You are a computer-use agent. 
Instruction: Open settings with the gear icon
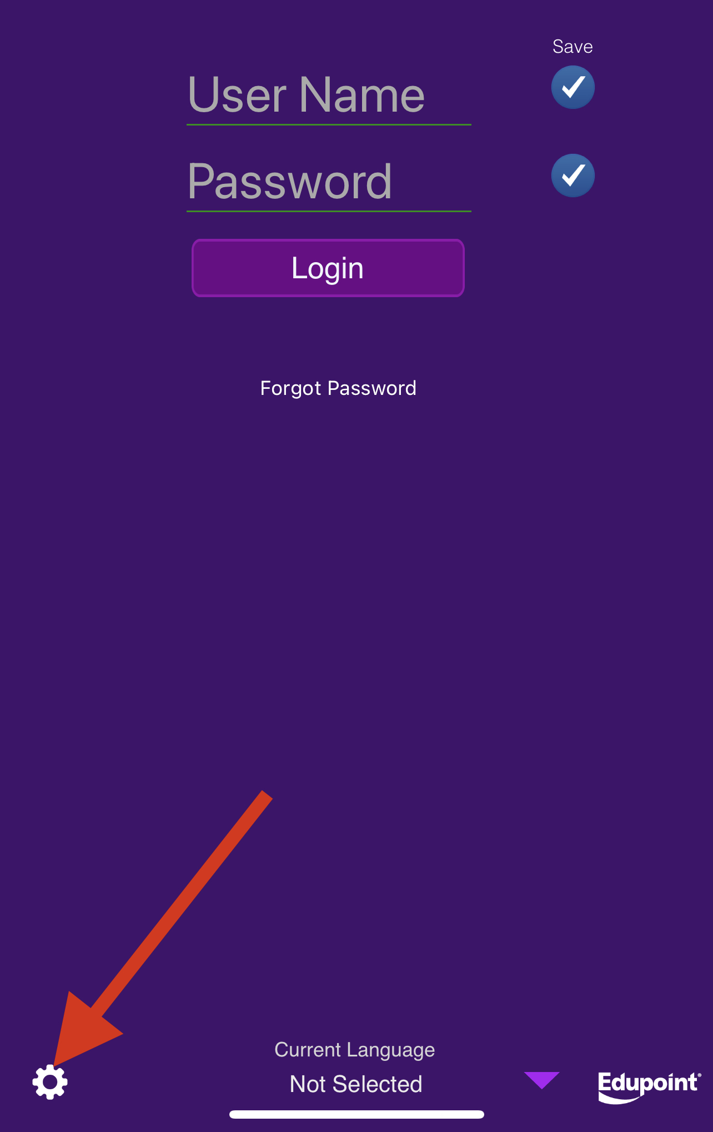click(x=50, y=1081)
